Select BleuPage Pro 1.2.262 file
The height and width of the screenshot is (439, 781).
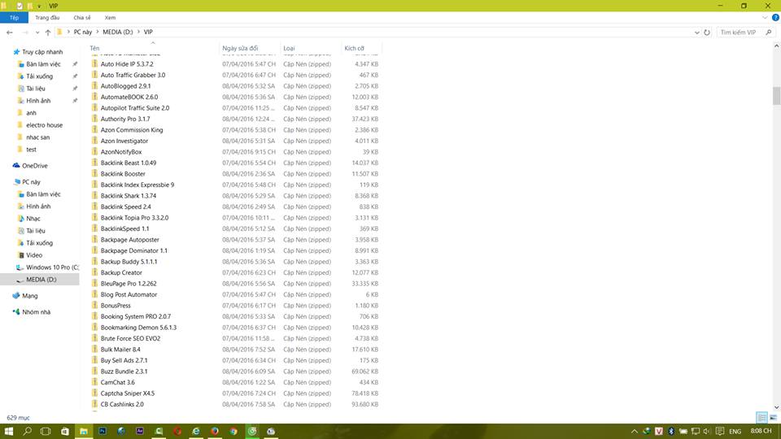(128, 284)
